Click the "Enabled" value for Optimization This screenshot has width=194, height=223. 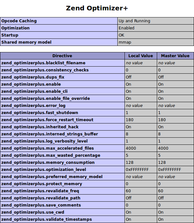pyautogui.click(x=126, y=28)
